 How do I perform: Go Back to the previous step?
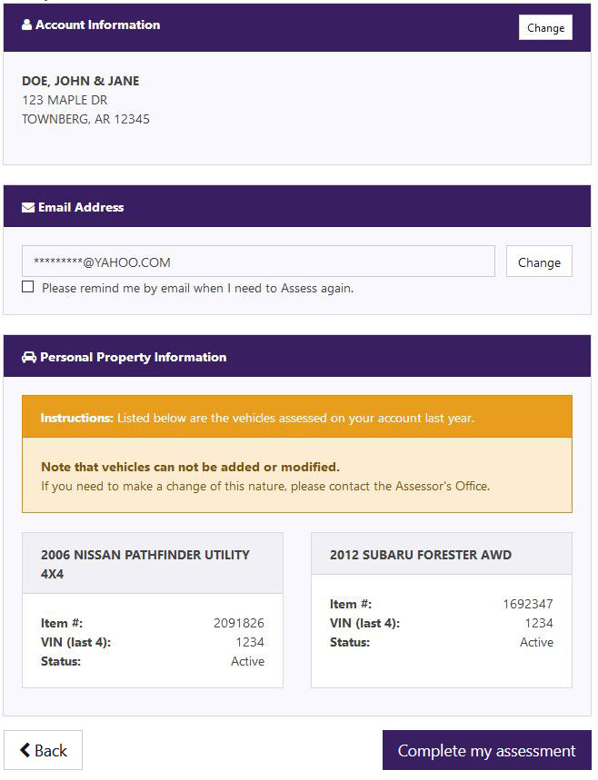pos(44,750)
